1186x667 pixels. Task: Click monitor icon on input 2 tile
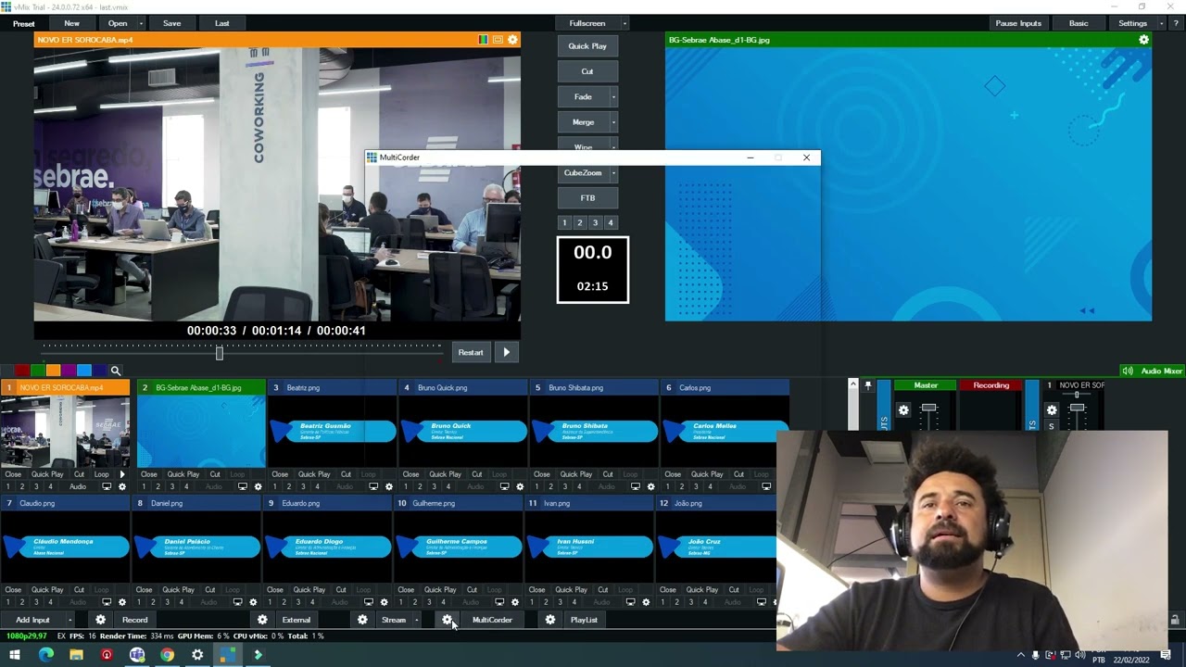(x=243, y=486)
